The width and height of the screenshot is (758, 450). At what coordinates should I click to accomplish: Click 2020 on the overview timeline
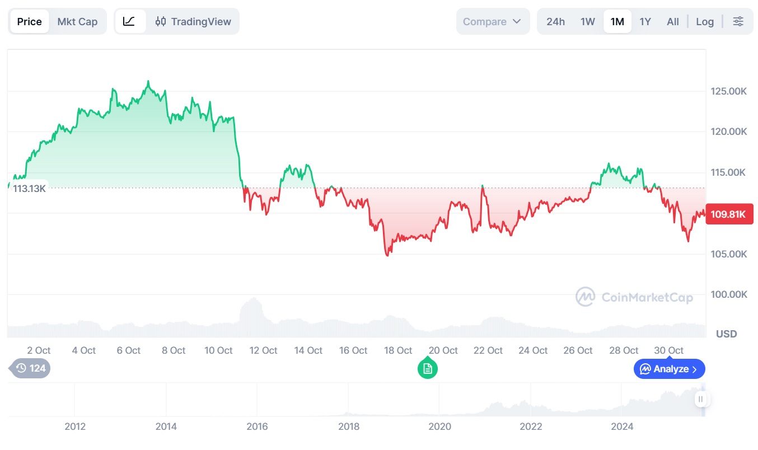tap(439, 426)
